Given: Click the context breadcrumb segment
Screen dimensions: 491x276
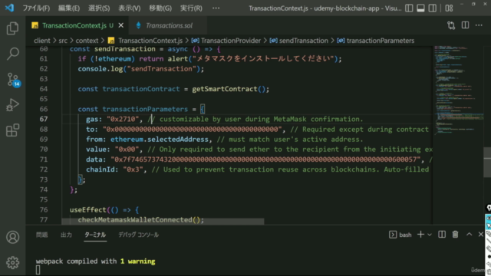Looking at the screenshot, I should (x=87, y=41).
